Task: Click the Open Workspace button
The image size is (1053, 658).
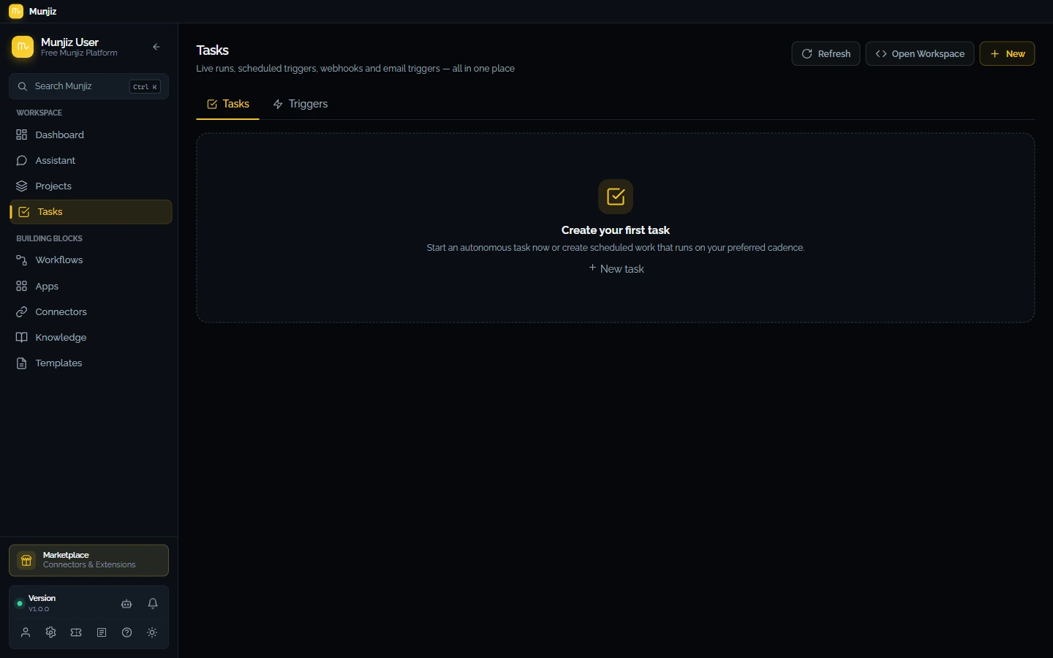Action: click(920, 53)
